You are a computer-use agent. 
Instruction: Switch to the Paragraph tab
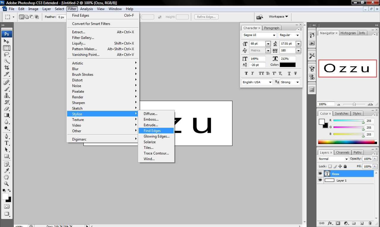click(x=272, y=28)
